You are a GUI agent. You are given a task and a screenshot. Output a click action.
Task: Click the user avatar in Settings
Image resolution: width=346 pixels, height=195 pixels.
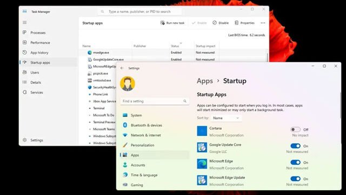(128, 83)
